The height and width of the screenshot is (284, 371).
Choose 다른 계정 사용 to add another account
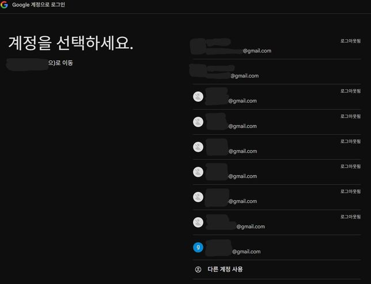277,270
